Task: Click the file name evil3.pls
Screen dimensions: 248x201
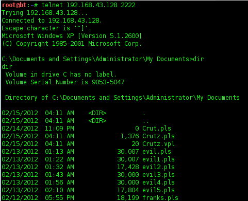Action: [x=158, y=175]
